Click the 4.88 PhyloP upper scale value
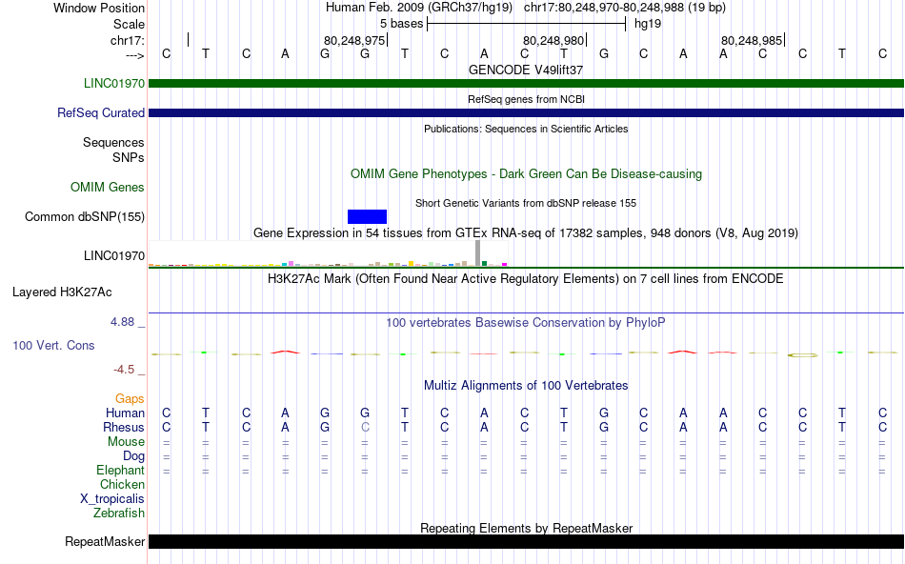905x564 pixels. point(122,322)
